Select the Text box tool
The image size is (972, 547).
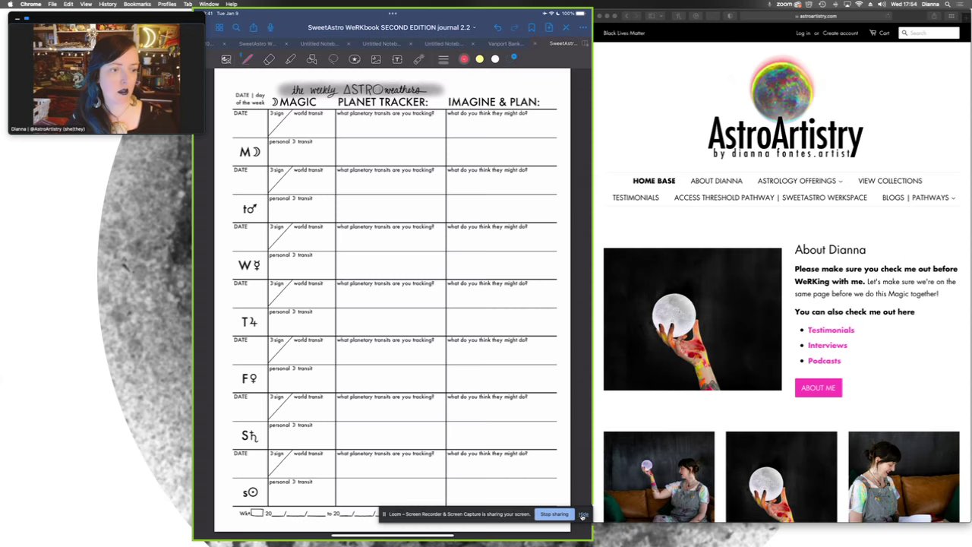coord(397,59)
